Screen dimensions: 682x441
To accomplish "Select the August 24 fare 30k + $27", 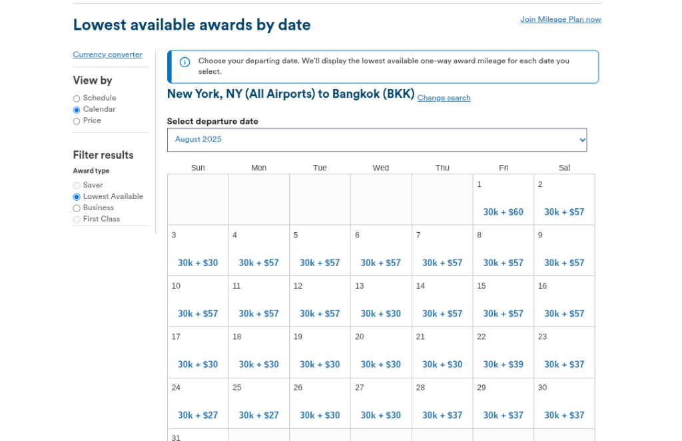I will [x=198, y=415].
